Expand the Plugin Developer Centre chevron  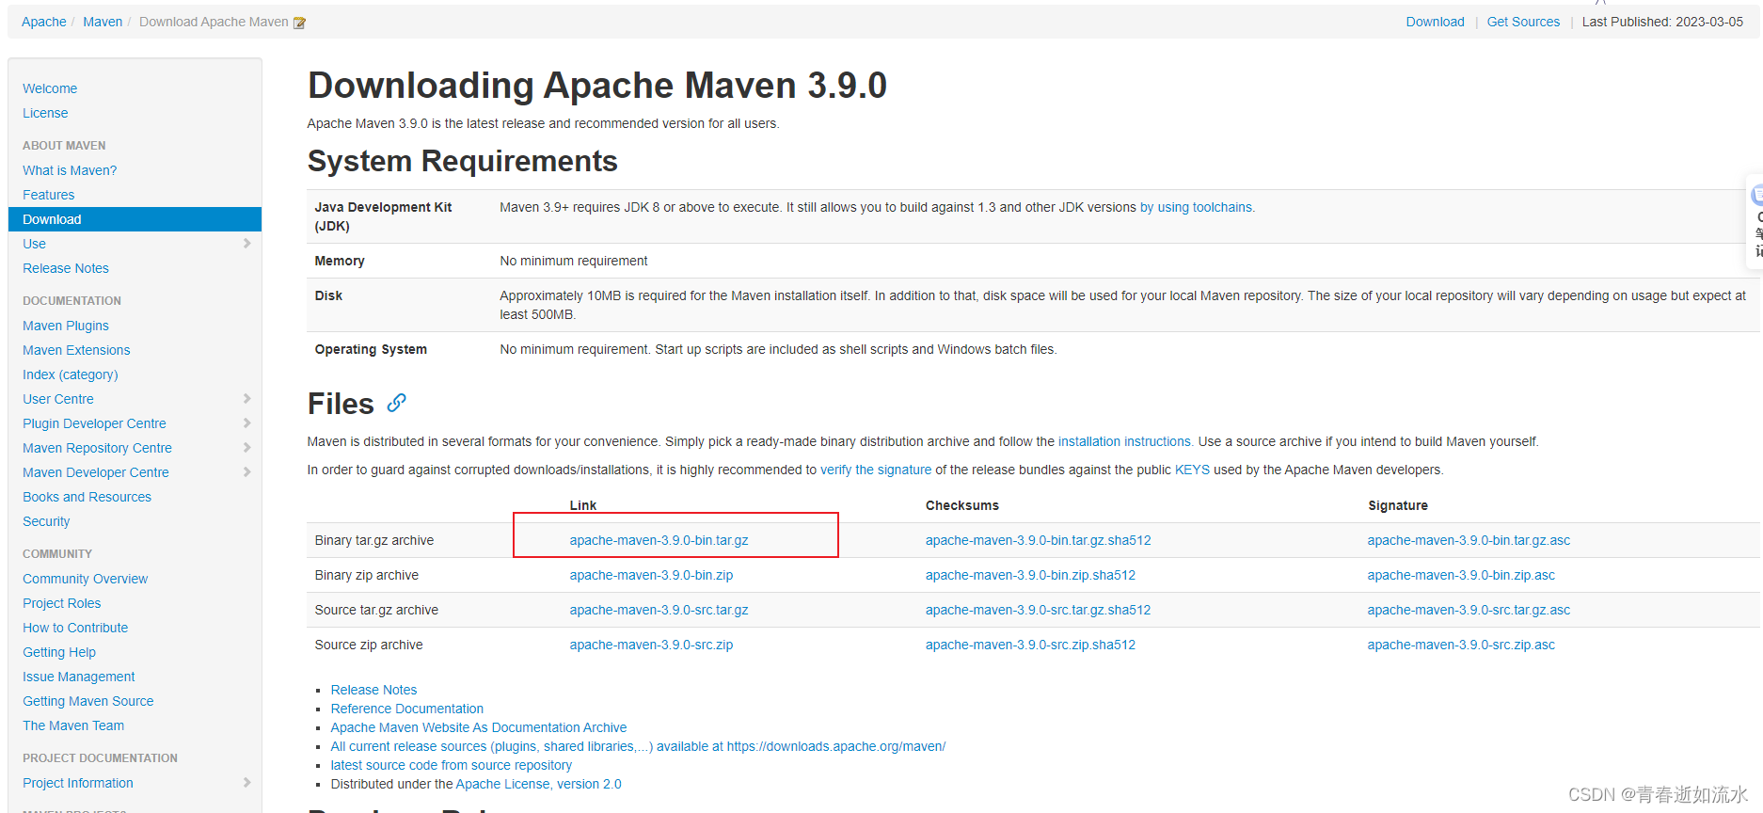pyautogui.click(x=246, y=422)
